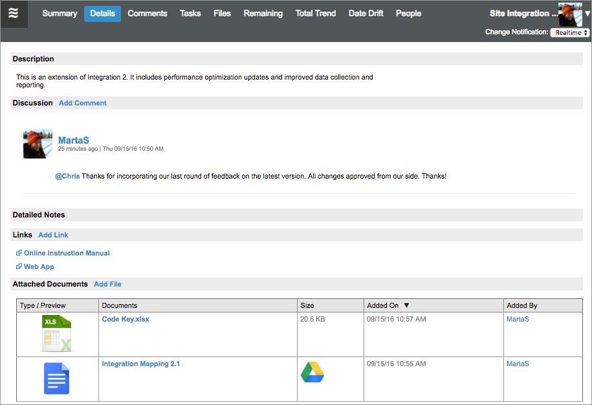Click MartaS avatar in discussion
The image size is (592, 405).
click(x=38, y=144)
